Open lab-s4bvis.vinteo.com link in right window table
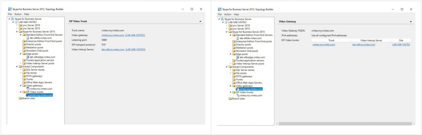422x135 pixels. click(x=364, y=45)
